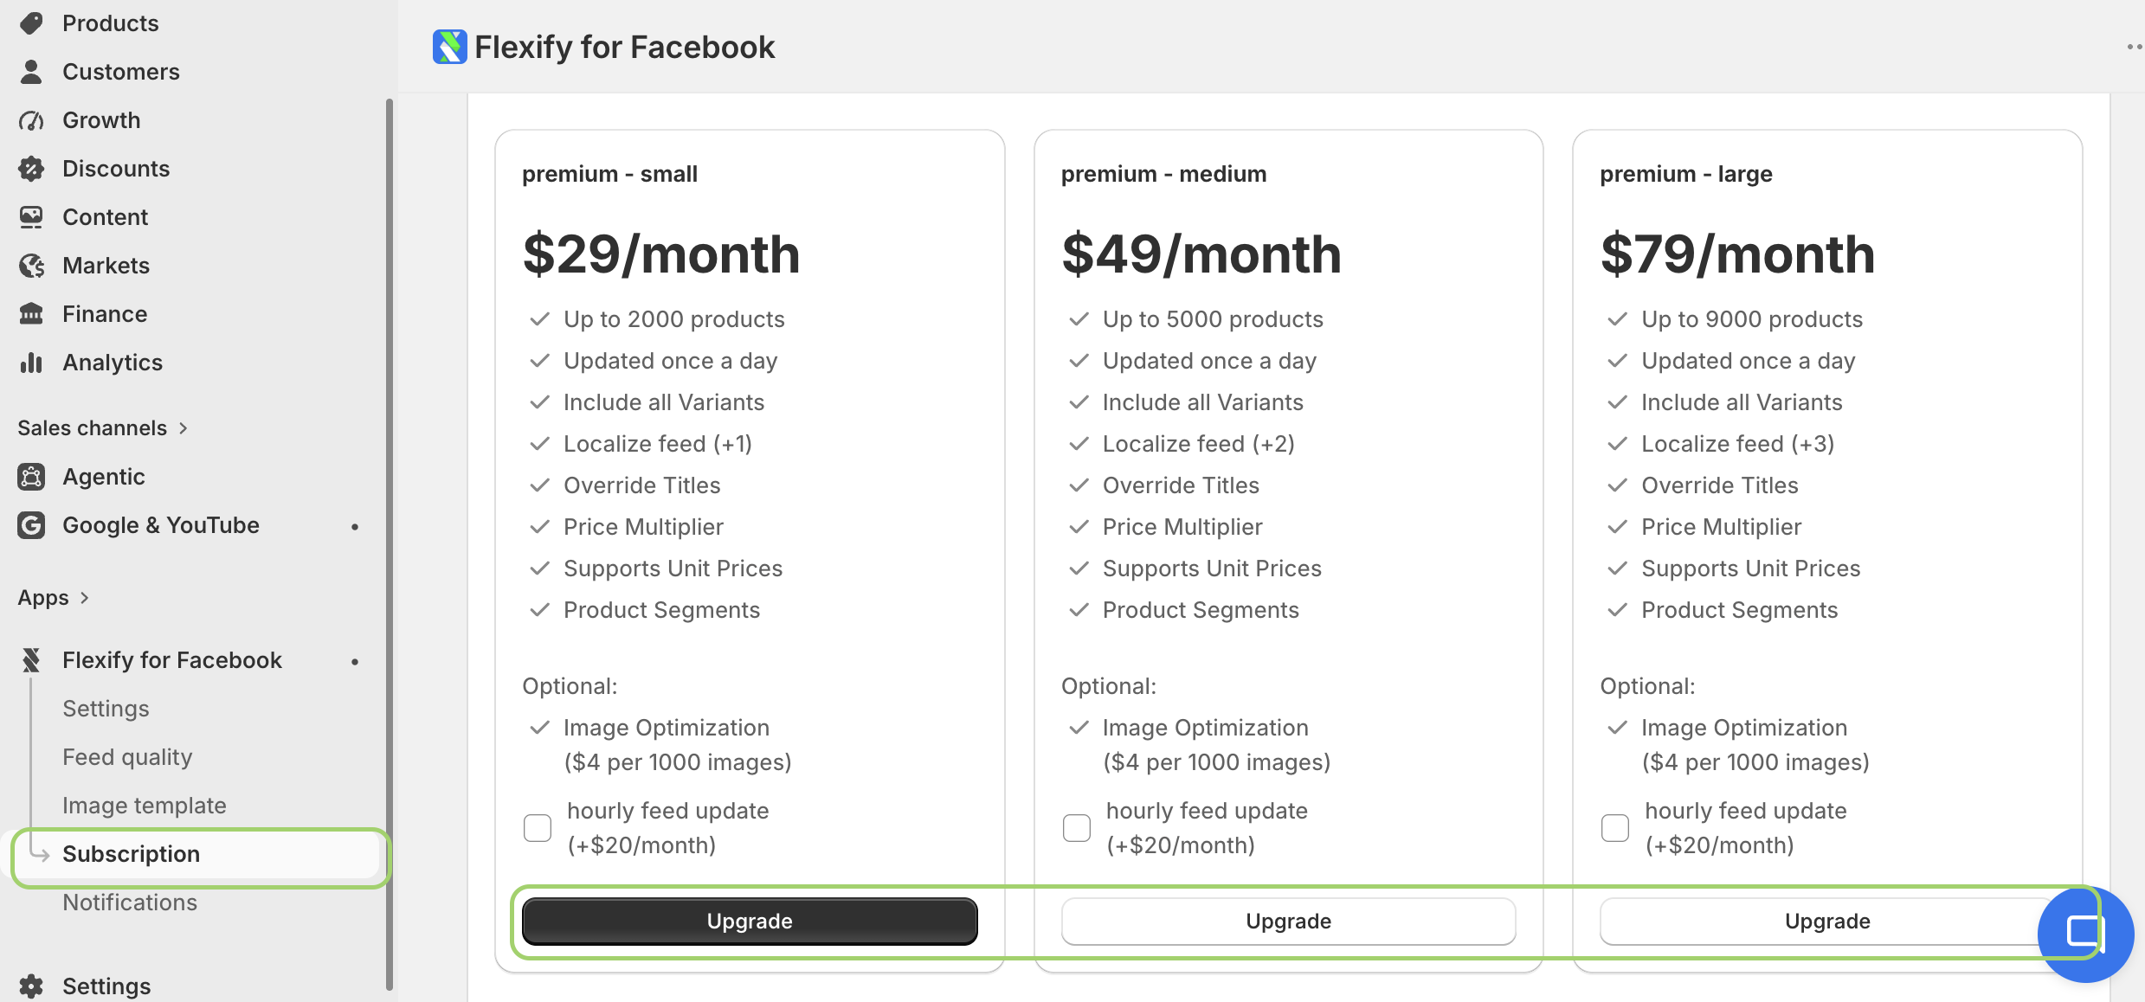Viewport: 2145px width, 1002px height.
Task: Click the Customers person icon
Action: (31, 72)
